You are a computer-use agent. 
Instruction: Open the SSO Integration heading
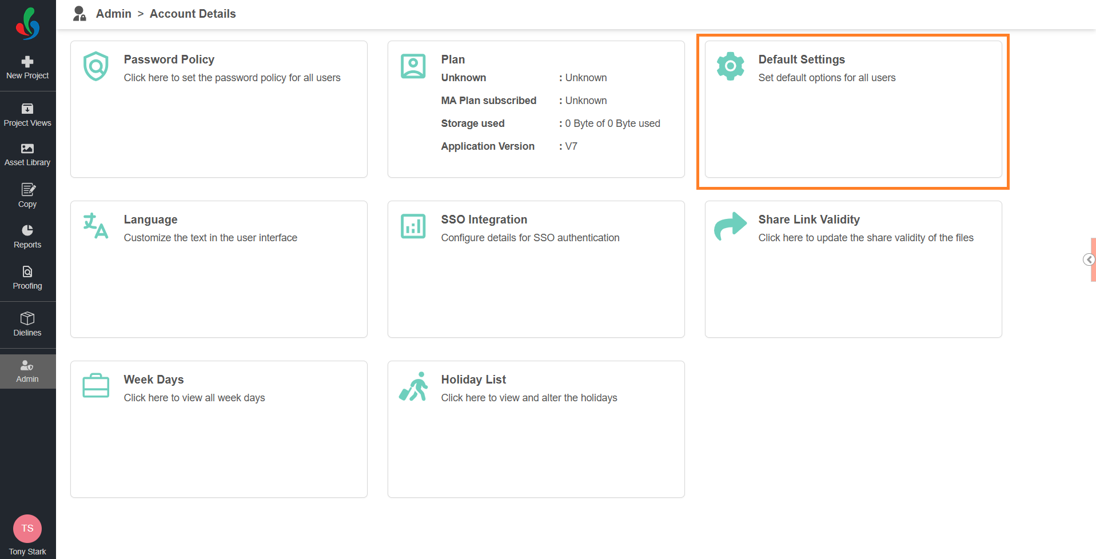(484, 219)
